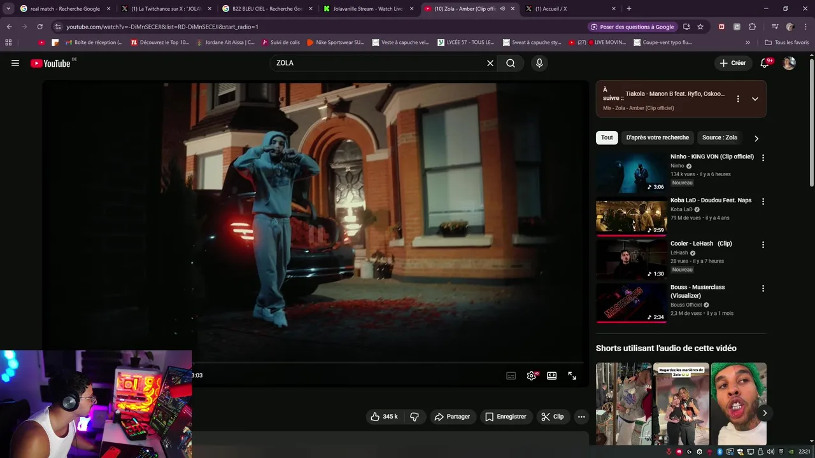The height and width of the screenshot is (458, 815).
Task: Open Chrome media controls icon
Action: pyautogui.click(x=775, y=27)
